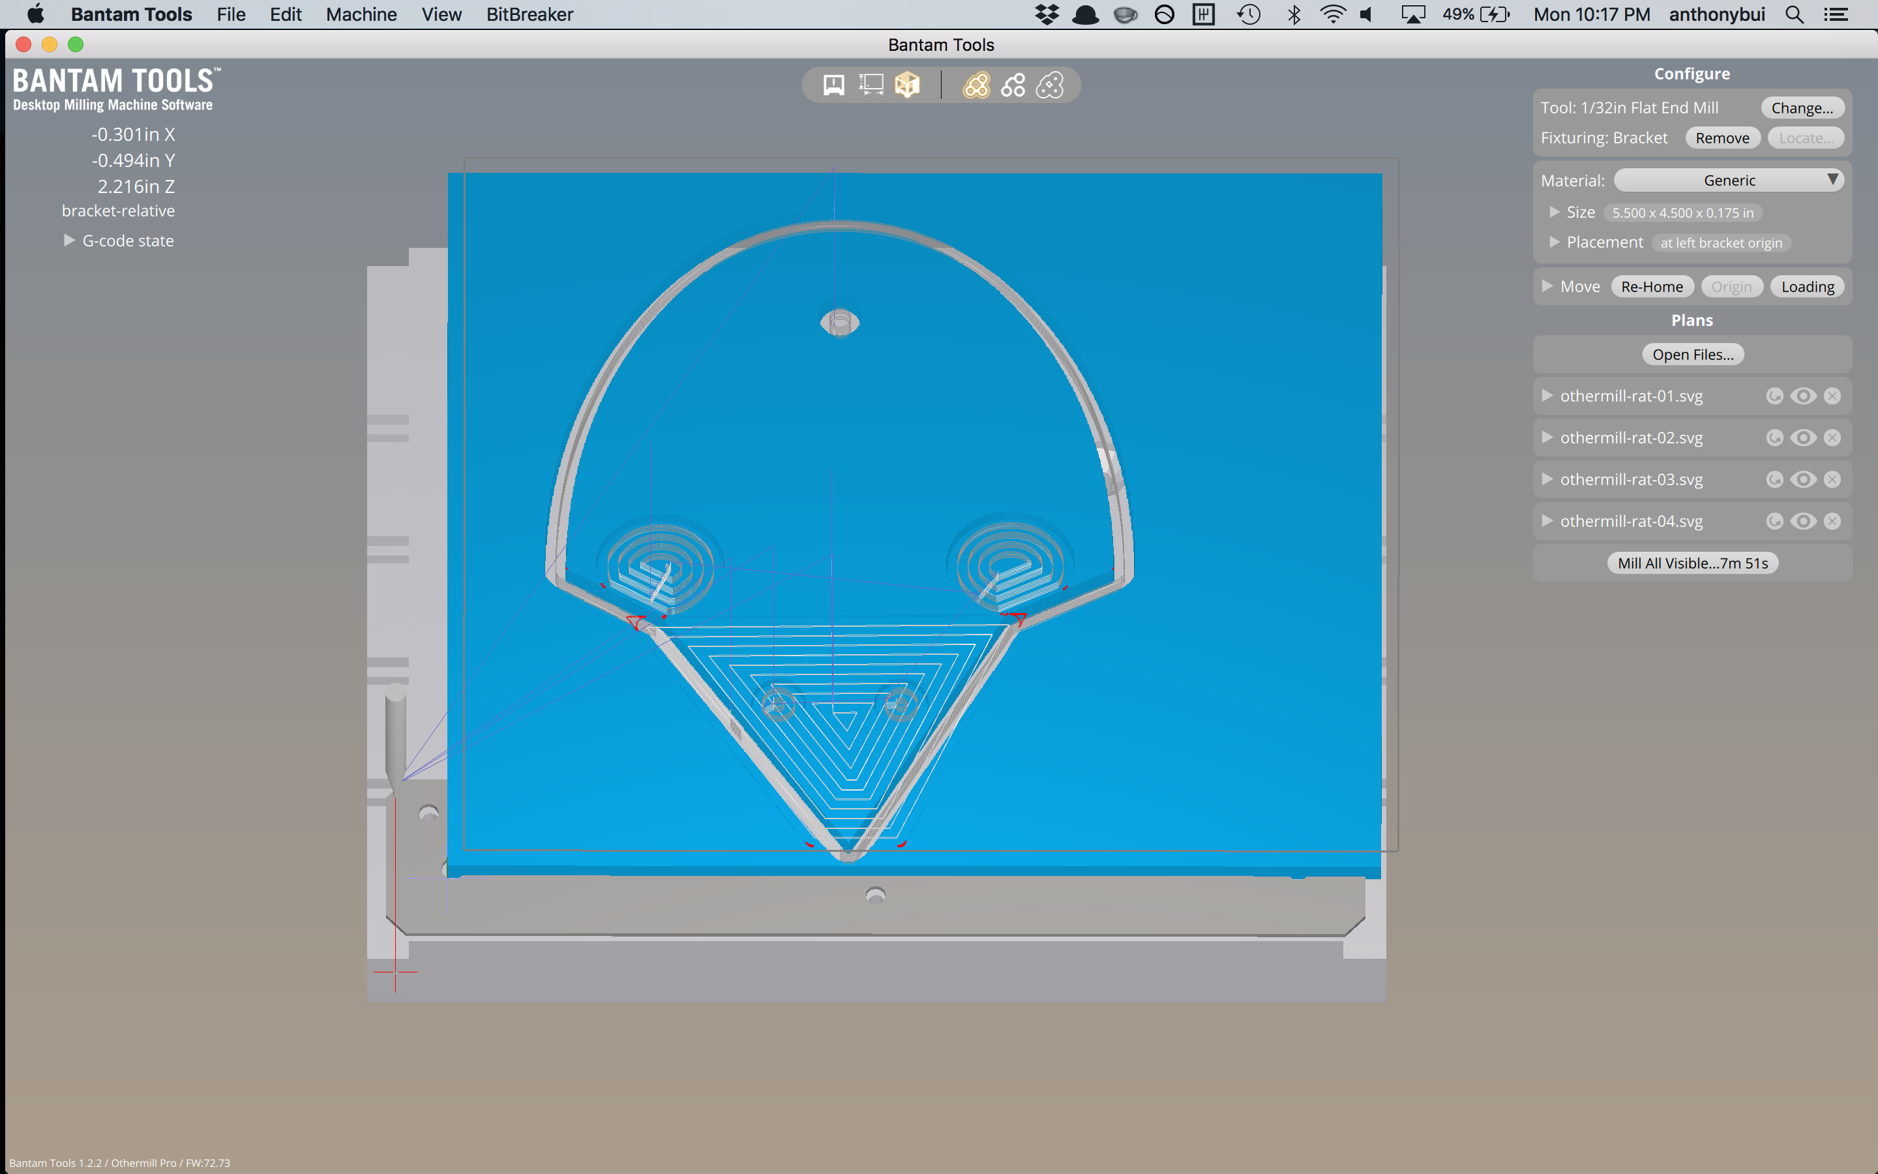The height and width of the screenshot is (1174, 1878).
Task: Click Open Files... button
Action: [x=1693, y=354]
